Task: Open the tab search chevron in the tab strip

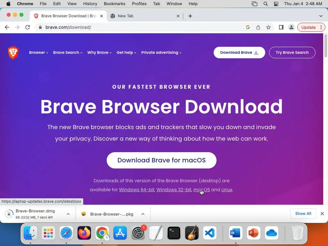Action: [x=321, y=16]
